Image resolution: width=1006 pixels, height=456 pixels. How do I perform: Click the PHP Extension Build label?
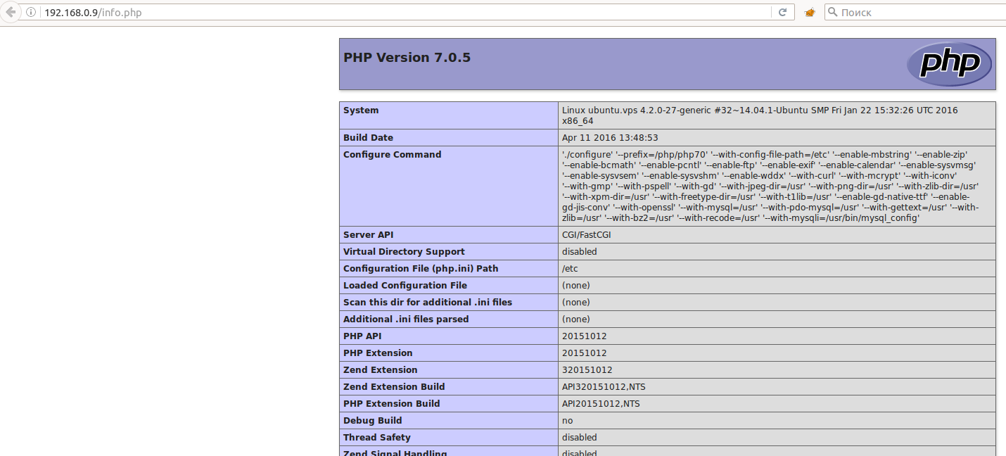click(392, 404)
